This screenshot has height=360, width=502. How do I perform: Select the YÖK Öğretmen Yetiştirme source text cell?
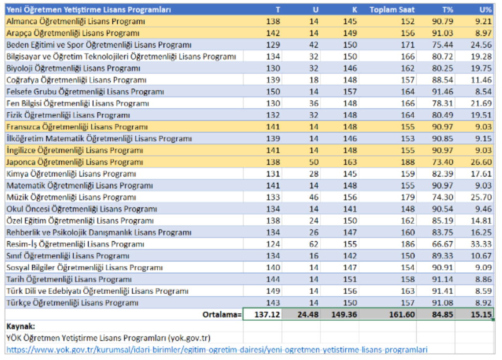pos(108,338)
